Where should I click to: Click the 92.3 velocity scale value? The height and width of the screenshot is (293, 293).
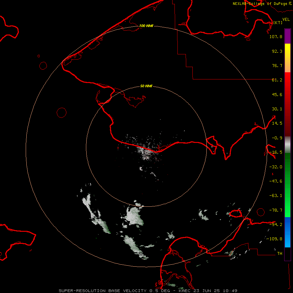(277, 51)
